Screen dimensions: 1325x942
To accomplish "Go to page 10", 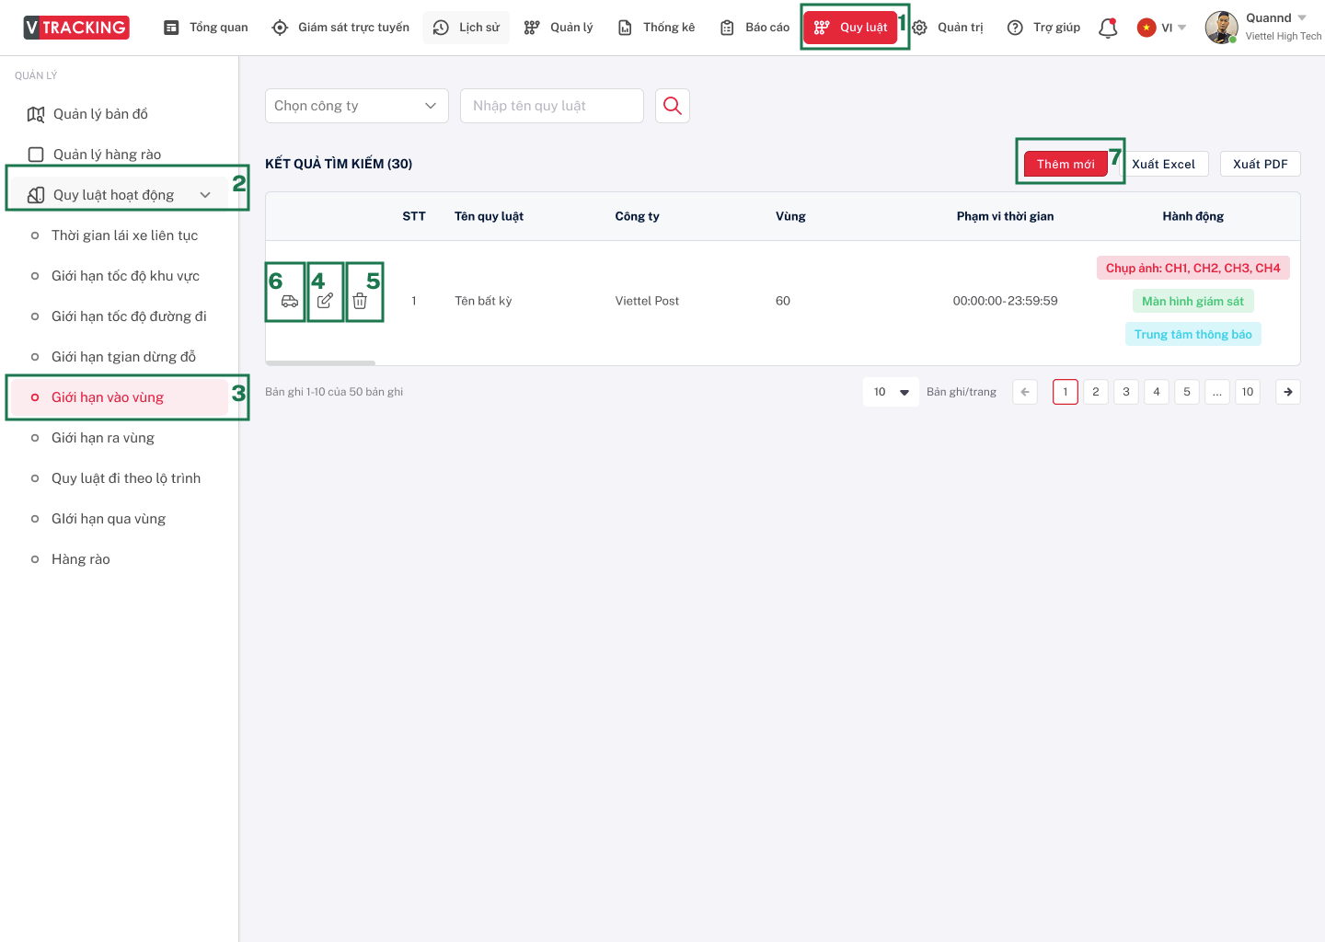I will point(1248,392).
